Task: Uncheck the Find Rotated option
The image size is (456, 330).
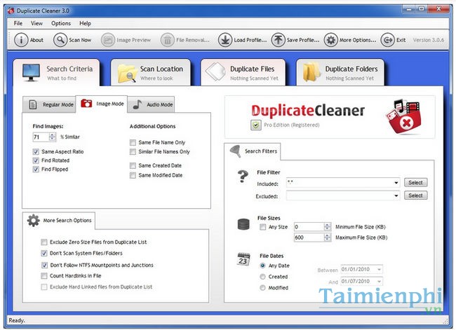Action: [36, 160]
